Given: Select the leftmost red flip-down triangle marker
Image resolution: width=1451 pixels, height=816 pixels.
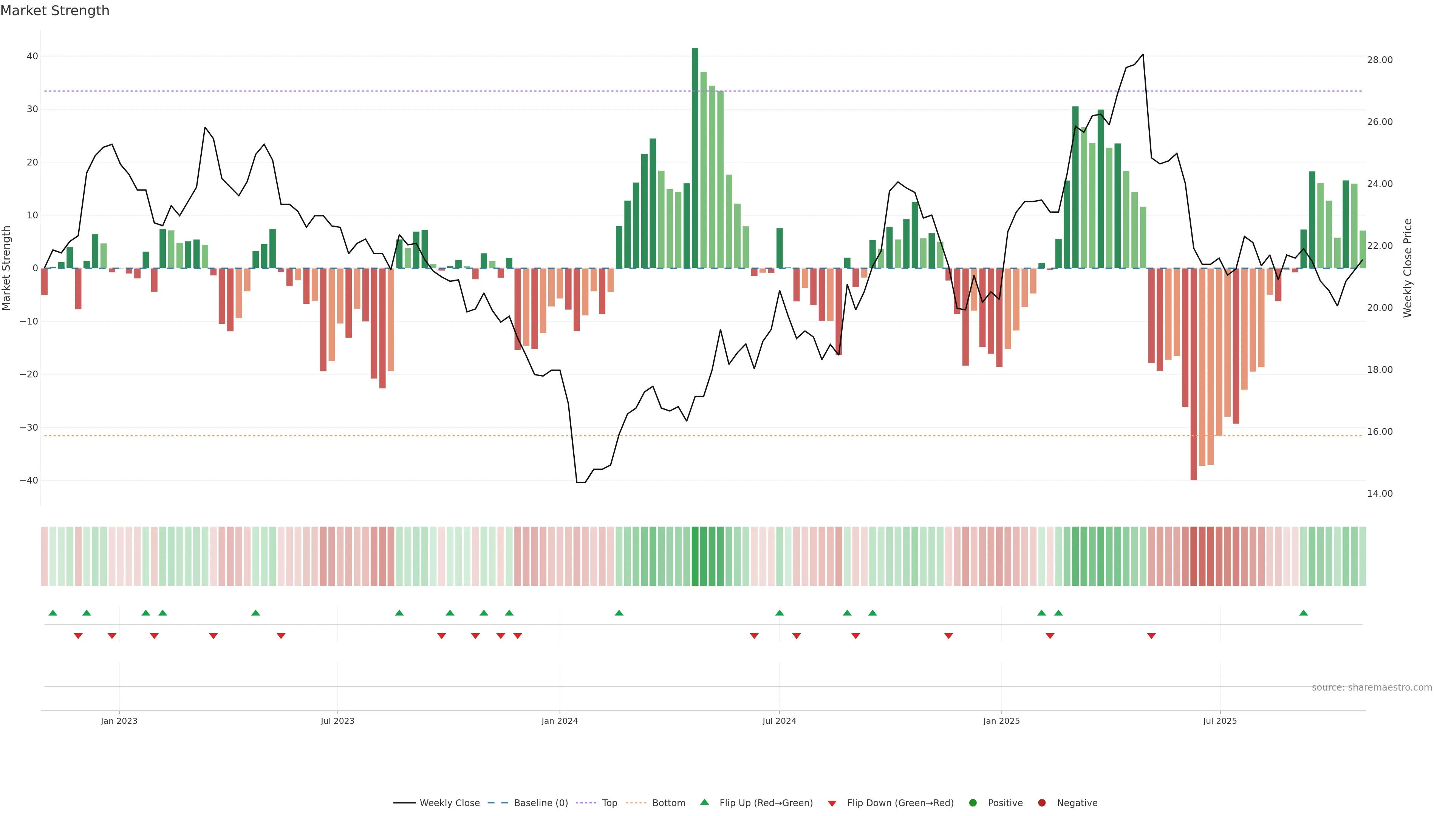Looking at the screenshot, I should [x=78, y=636].
